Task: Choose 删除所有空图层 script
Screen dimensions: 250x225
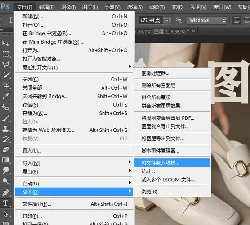Action: (x=172, y=85)
